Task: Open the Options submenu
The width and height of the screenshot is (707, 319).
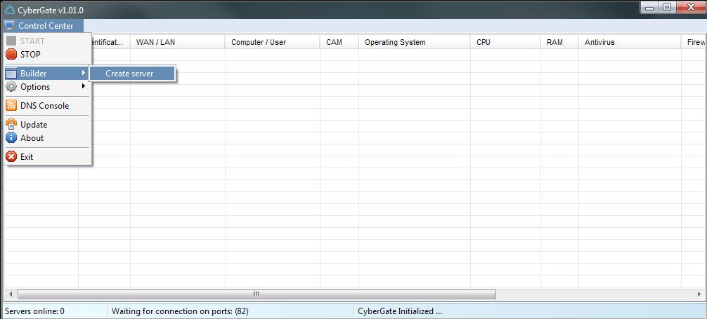Action: [48, 87]
